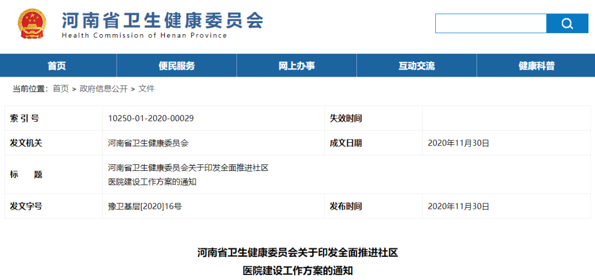Click the 发布时间 label cell
The image size is (595, 280).
pos(374,206)
